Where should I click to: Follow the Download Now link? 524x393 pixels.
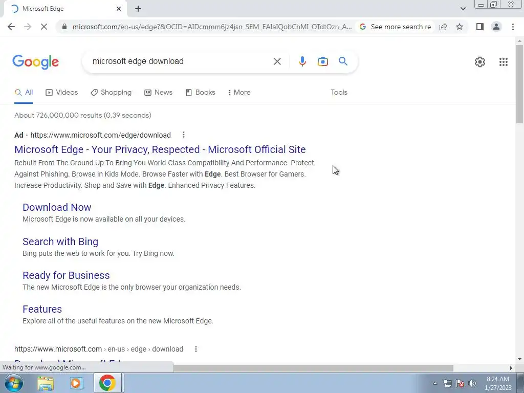point(57,207)
